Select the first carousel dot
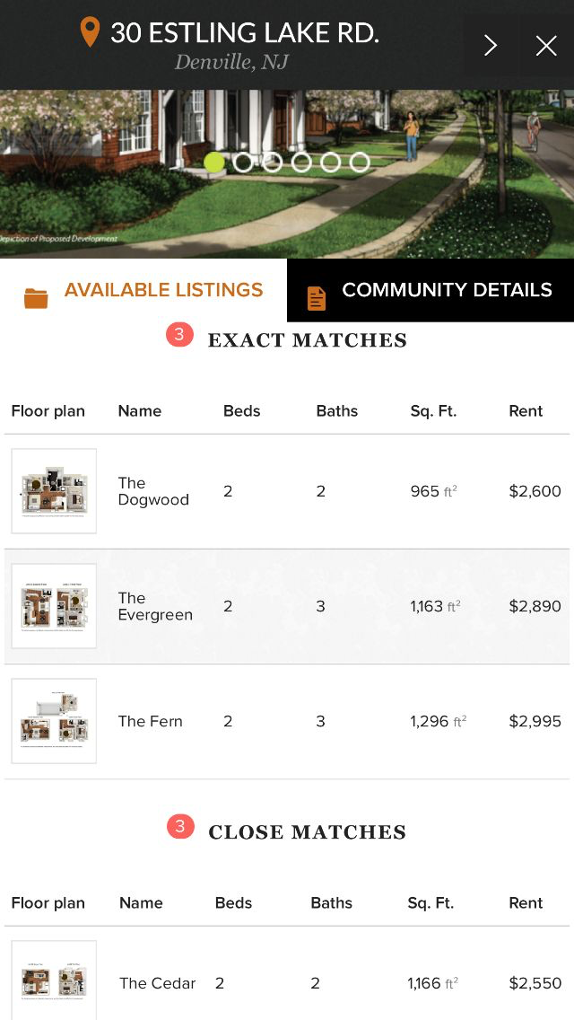This screenshot has height=1020, width=574. [214, 163]
